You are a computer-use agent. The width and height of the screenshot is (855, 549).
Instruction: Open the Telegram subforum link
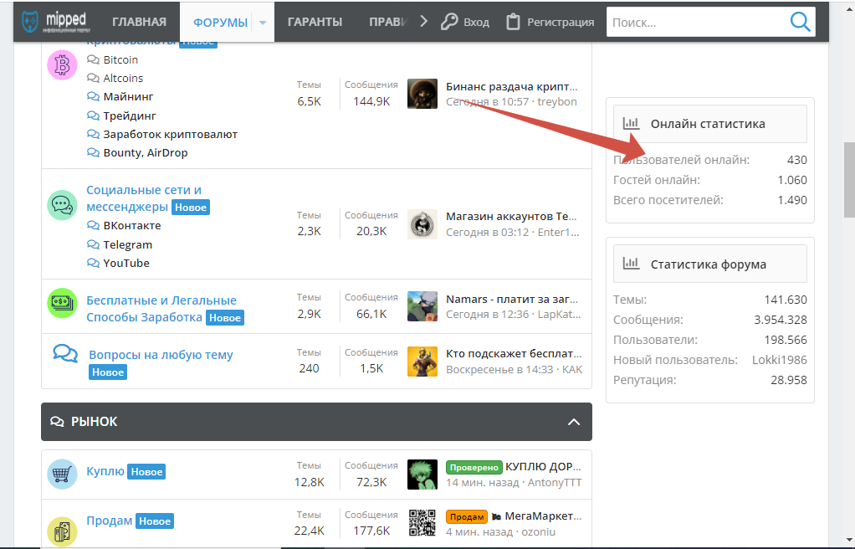click(x=127, y=244)
